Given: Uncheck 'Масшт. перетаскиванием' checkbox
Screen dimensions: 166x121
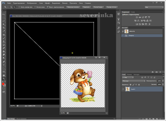Looking at the screenshot, I should click(48, 7).
